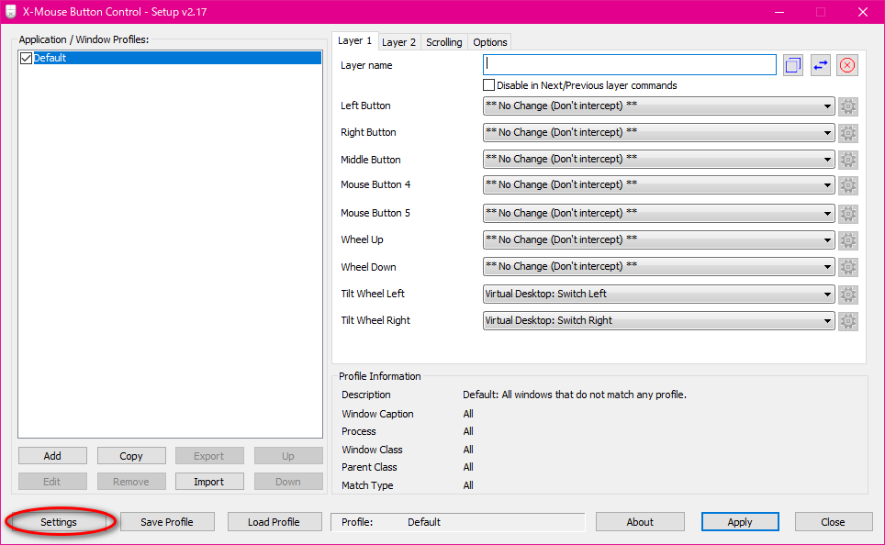Click the gear icon beside Wheel Up
Viewport: 885px width, 545px height.
pos(848,240)
